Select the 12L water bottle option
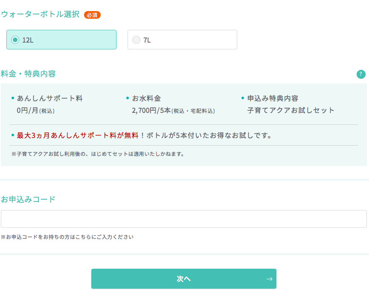 point(61,40)
